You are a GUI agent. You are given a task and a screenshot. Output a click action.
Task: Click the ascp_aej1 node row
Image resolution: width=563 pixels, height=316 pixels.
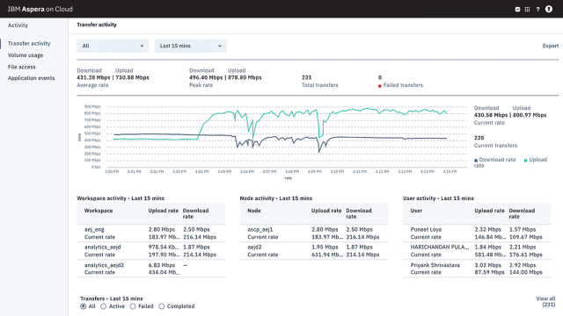coord(314,233)
